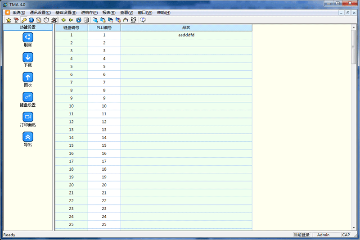This screenshot has width=360, height=240.
Task: Click the 刷新 refresh icon in sidebar
Action: tap(28, 37)
